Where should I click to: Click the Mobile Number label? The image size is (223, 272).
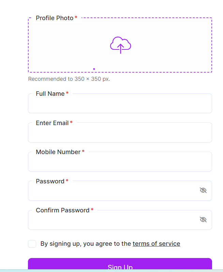(x=58, y=152)
